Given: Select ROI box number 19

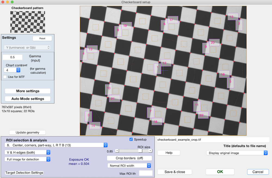Looking at the screenshot, I should (126, 26).
